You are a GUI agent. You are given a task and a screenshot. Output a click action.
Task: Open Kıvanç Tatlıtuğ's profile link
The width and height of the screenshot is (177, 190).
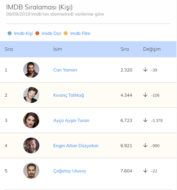tap(69, 95)
